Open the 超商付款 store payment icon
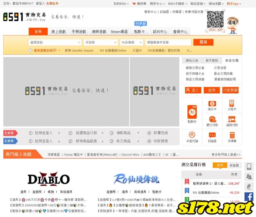This screenshot has width=256, height=217. [232, 119]
